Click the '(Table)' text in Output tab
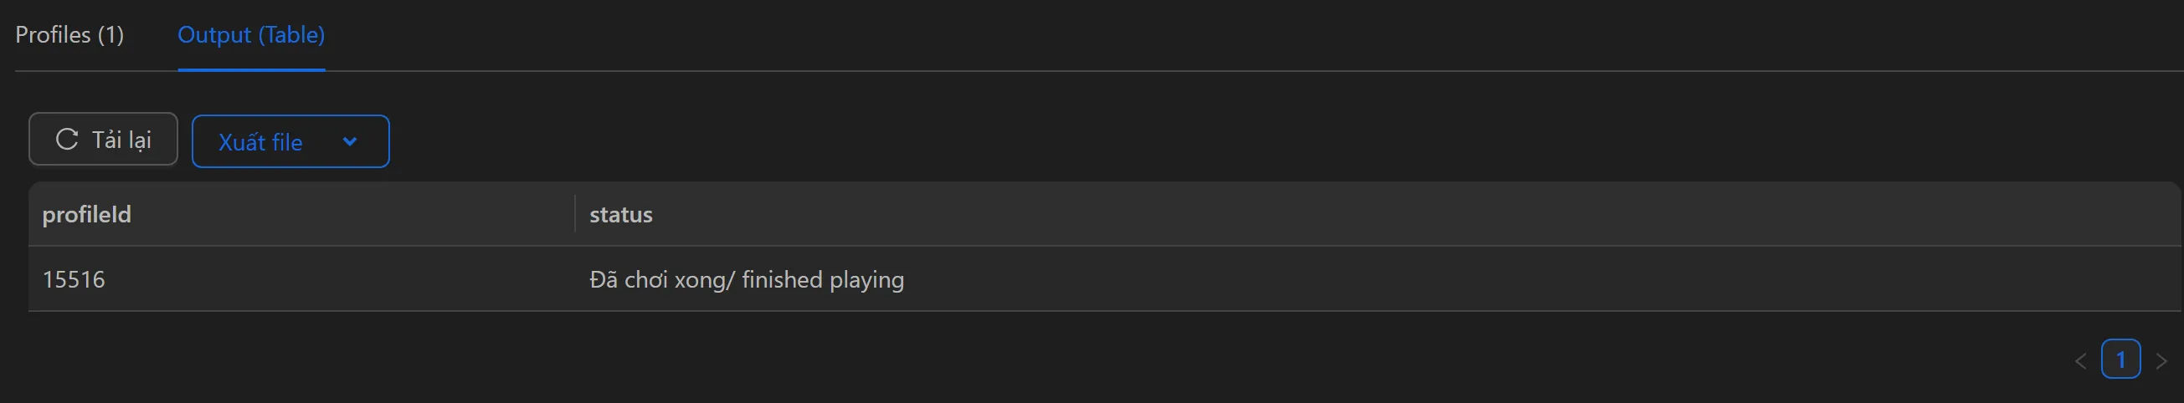 [x=290, y=35]
